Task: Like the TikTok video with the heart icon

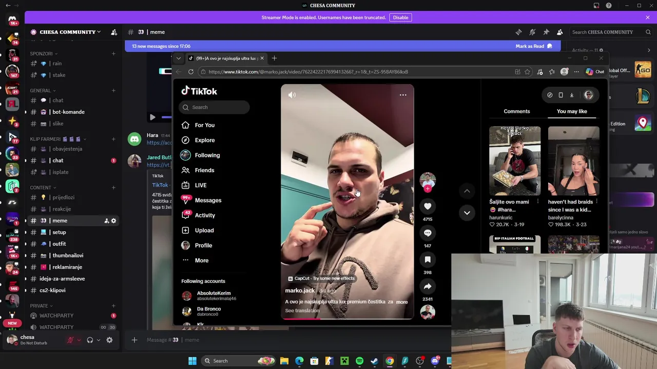Action: click(428, 206)
